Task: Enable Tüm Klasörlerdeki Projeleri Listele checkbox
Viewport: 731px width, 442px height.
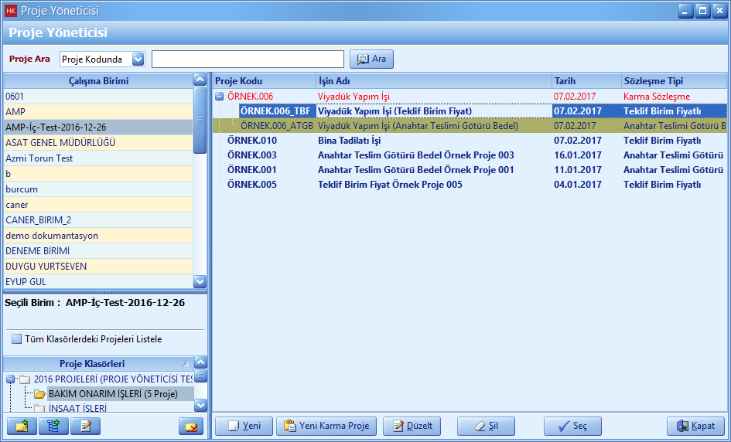Action: (16, 338)
